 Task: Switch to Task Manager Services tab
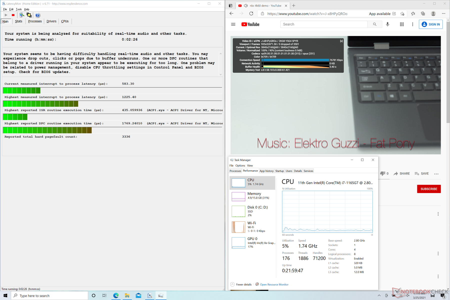coord(308,171)
